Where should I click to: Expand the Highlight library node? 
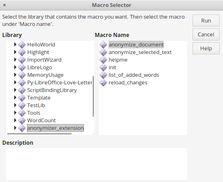tap(15, 52)
